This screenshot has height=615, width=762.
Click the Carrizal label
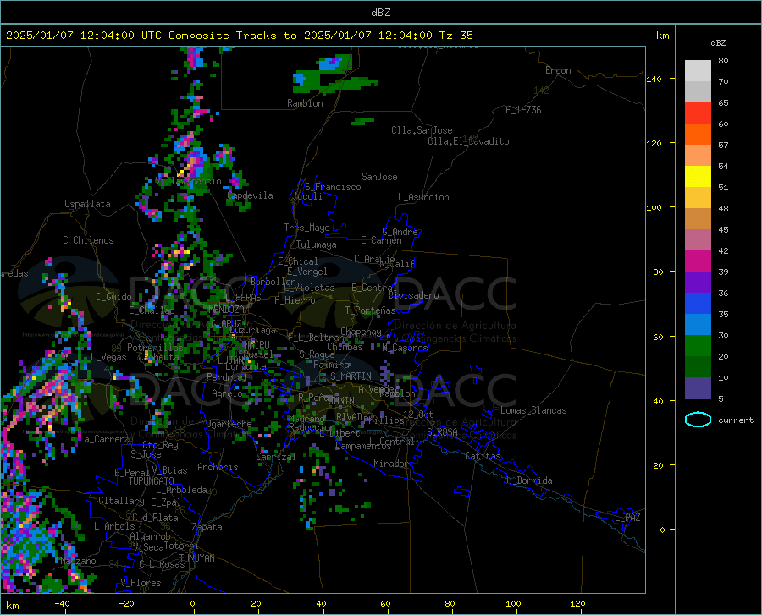tap(275, 457)
